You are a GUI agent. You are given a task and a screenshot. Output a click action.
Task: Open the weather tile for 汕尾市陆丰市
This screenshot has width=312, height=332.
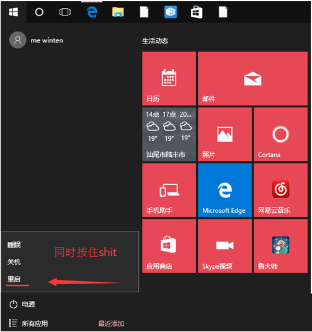click(169, 134)
